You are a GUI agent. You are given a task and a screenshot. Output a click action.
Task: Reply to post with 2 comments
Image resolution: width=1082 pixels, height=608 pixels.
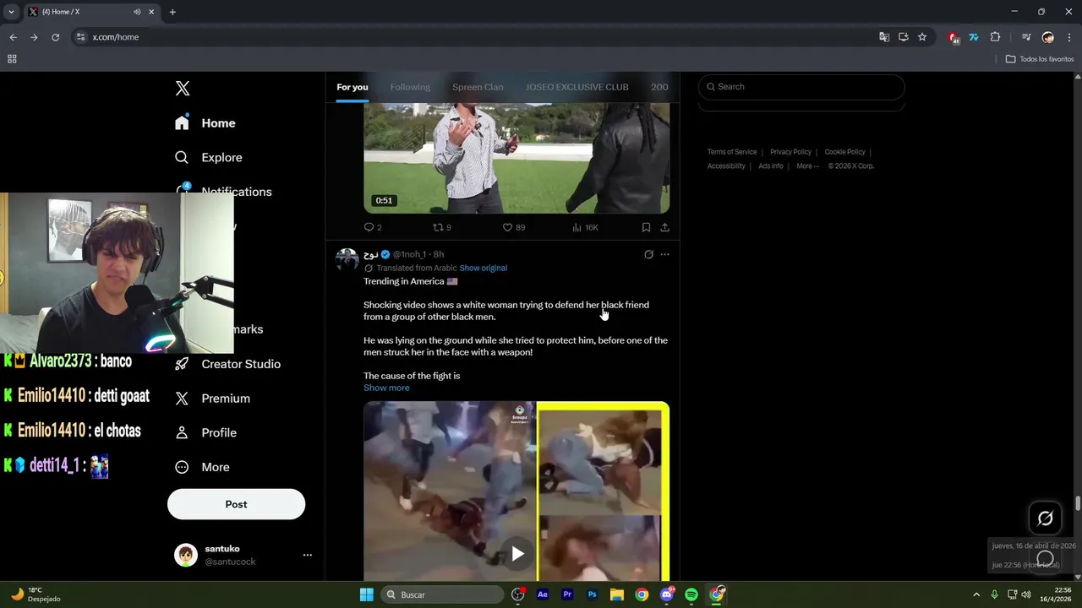pyautogui.click(x=373, y=227)
